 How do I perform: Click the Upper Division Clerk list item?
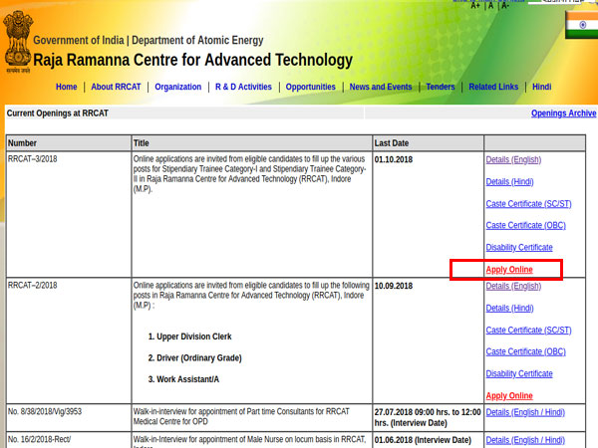click(189, 336)
